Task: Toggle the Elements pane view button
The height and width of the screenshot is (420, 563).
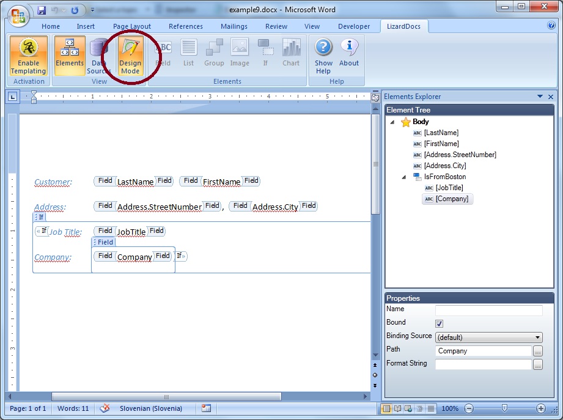Action: click(x=70, y=56)
